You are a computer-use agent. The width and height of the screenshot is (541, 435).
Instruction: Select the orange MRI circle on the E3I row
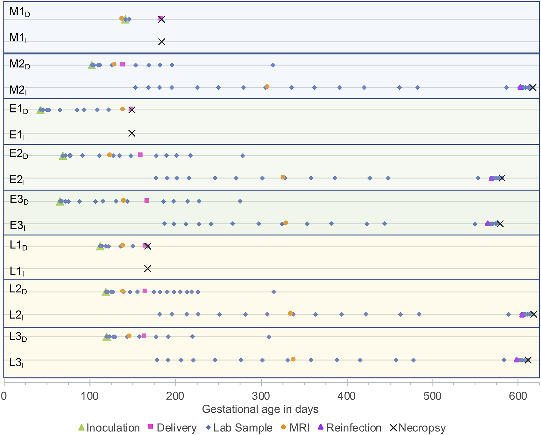[x=286, y=223]
